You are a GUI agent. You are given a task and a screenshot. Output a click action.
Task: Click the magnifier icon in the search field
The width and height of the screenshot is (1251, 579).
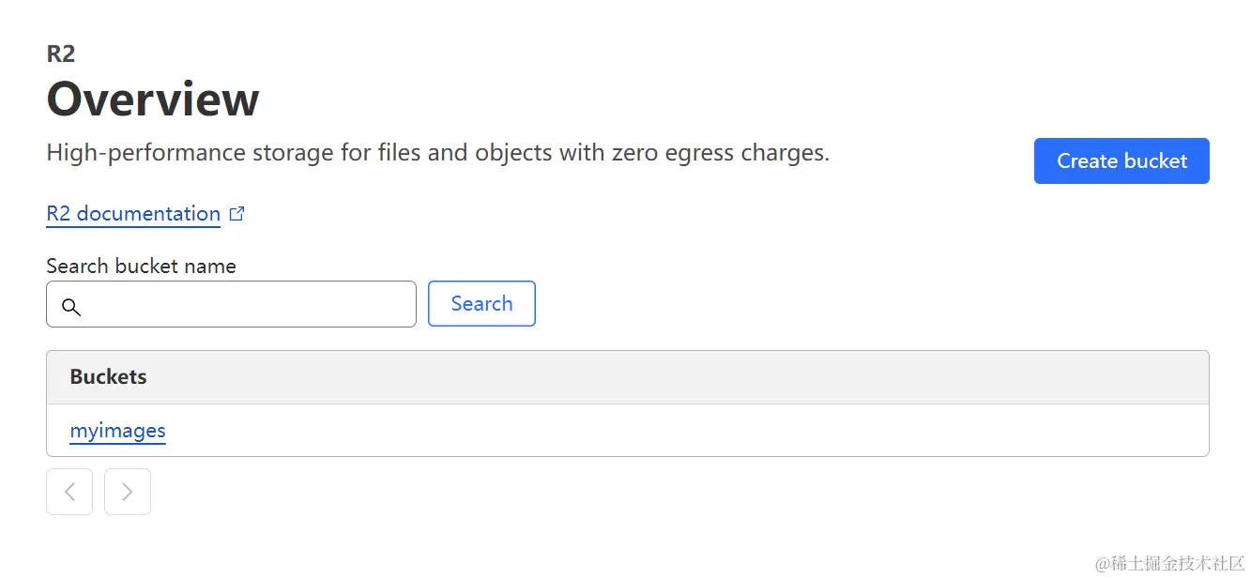coord(71,306)
